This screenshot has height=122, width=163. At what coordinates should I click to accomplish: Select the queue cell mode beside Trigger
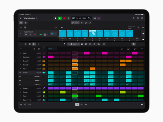pyautogui.click(x=81, y=23)
